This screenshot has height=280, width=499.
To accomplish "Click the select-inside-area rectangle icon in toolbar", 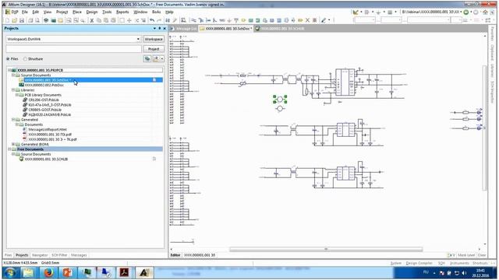I will click(122, 20).
